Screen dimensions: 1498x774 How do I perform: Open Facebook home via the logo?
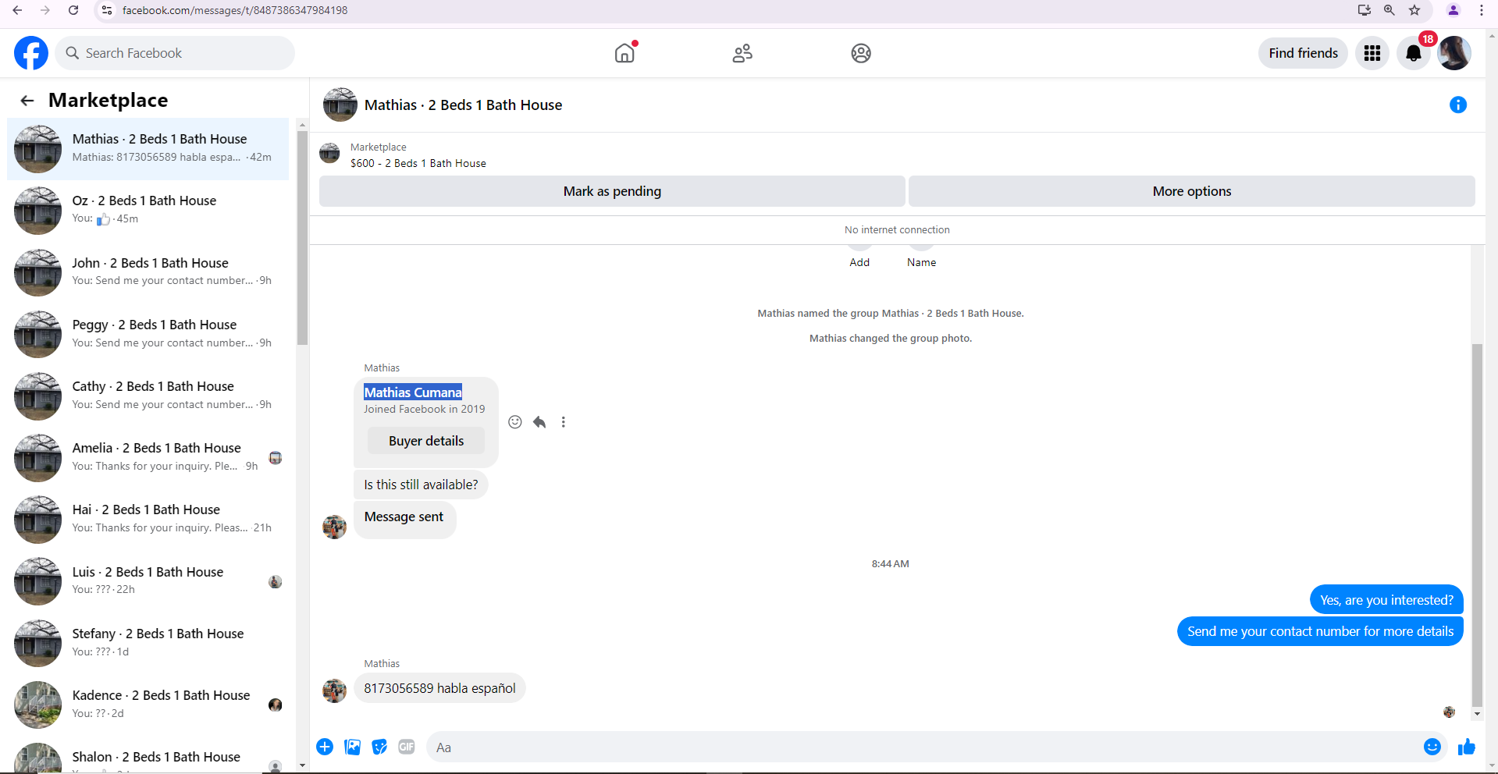[x=31, y=53]
